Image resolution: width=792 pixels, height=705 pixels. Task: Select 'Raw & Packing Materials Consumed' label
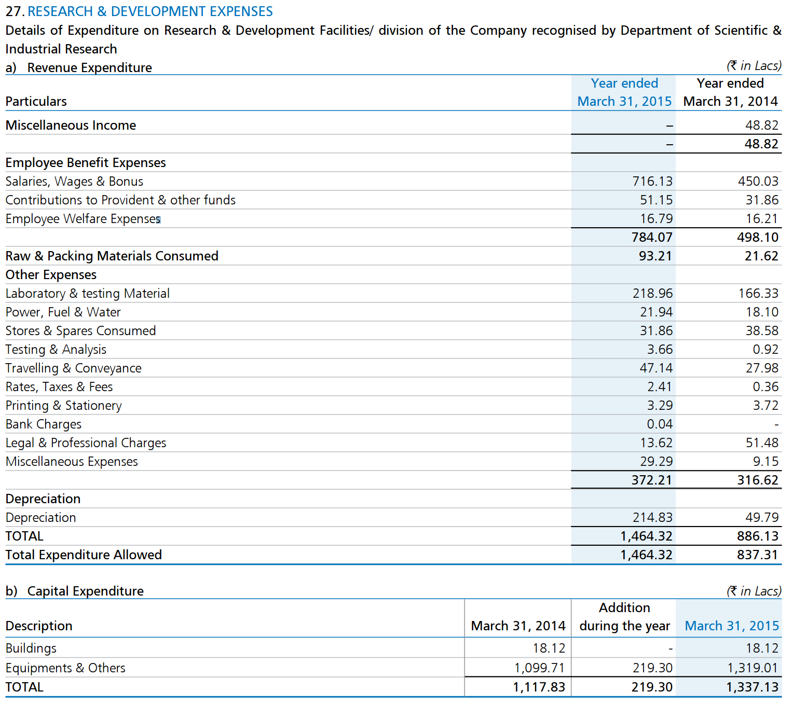pos(112,256)
